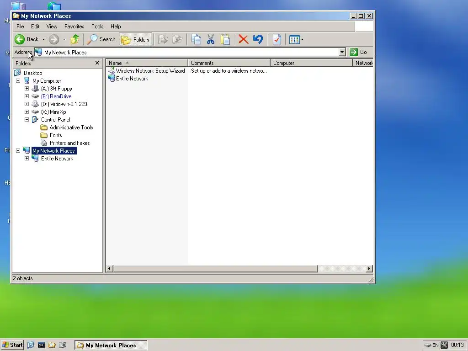Image resolution: width=468 pixels, height=351 pixels.
Task: Select (X:) MiniXp in the tree
Action: (x=54, y=112)
